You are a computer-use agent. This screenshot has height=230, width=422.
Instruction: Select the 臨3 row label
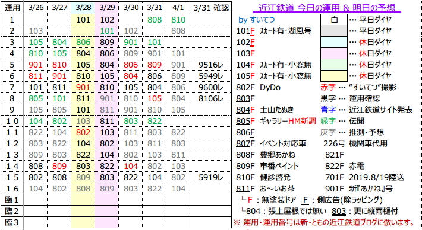[x=12, y=222]
